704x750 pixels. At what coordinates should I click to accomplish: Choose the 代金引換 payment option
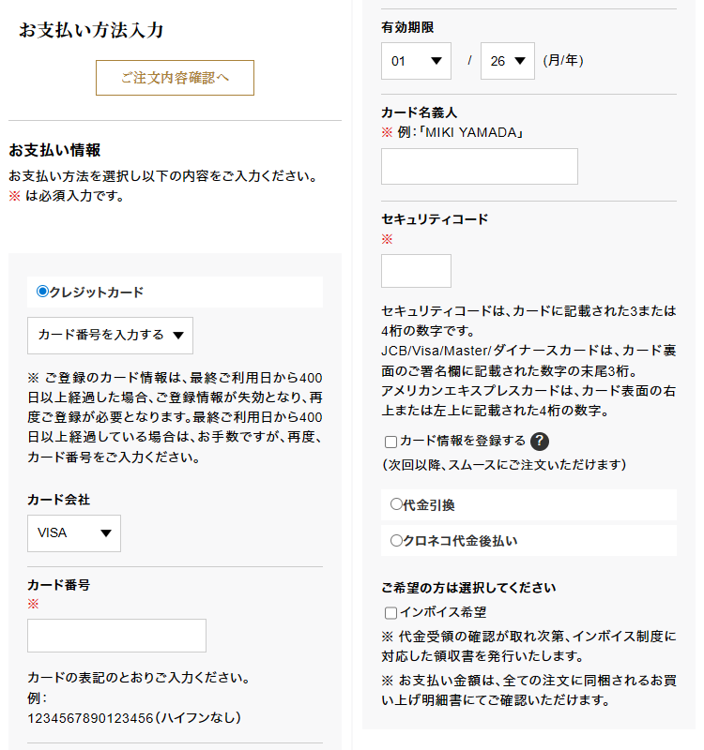pos(396,504)
